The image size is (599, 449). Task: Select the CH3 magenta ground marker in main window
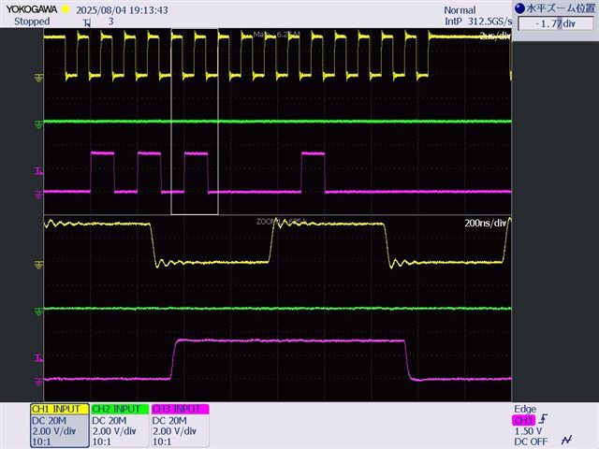(38, 196)
